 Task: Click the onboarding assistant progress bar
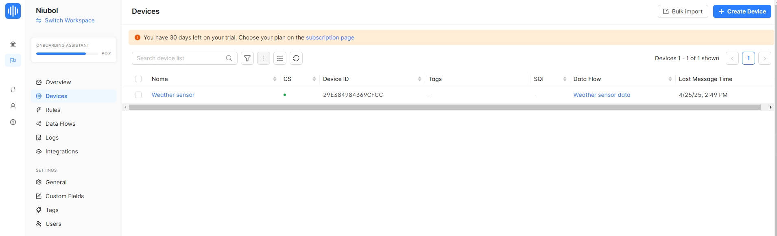pos(67,54)
